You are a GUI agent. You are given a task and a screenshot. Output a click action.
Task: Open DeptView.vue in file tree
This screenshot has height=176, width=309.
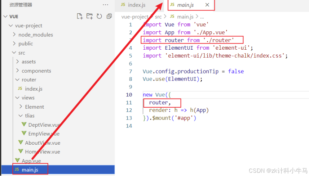point(41,125)
